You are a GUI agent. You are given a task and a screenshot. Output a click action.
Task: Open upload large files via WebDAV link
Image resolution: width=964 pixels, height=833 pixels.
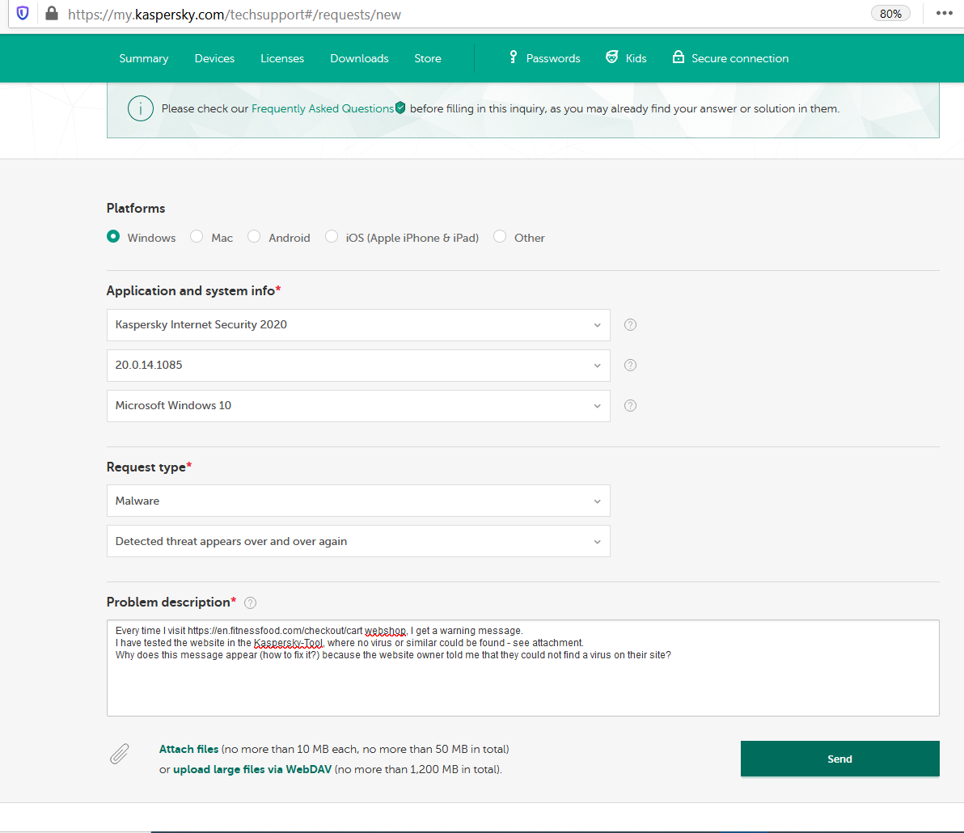coord(252,770)
